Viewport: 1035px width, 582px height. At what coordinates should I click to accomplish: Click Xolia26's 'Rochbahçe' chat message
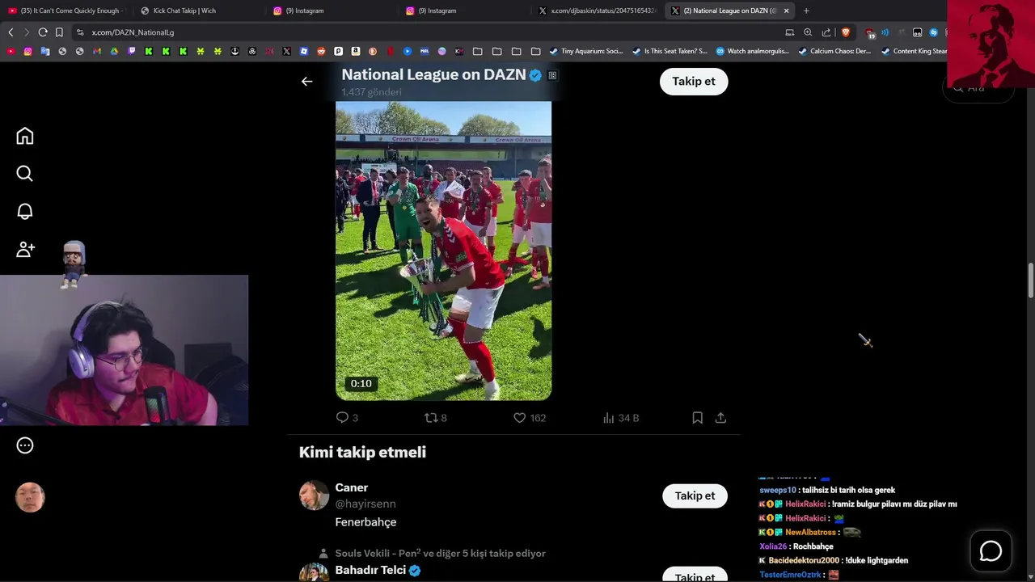click(x=796, y=546)
